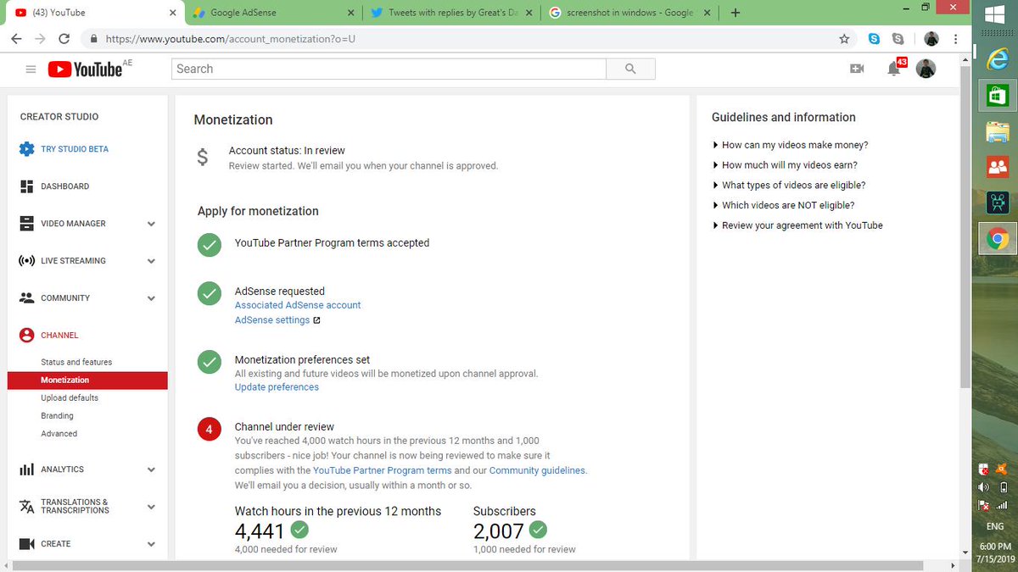Click the Try Studio Beta link
Viewport: 1018px width, 572px height.
pos(75,149)
